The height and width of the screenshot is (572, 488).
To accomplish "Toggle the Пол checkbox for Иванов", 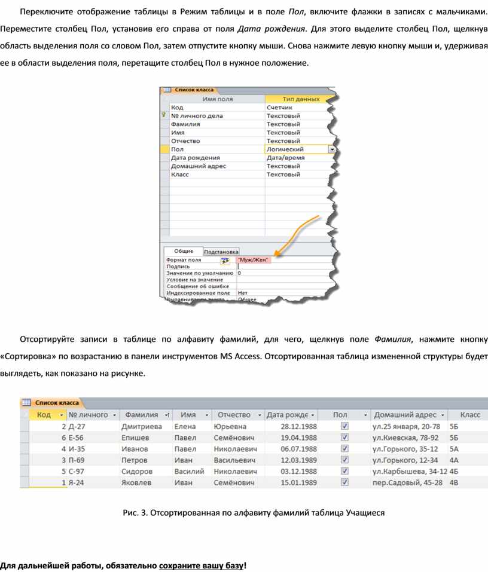I will tap(344, 448).
